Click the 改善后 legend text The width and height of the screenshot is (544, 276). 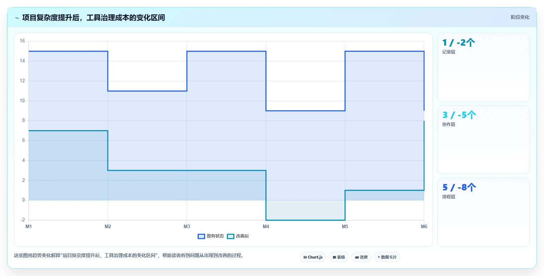242,236
